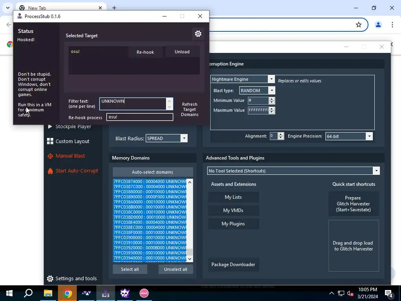This screenshot has width=401, height=301.
Task: Open osu! pink taskbar icon
Action: click(144, 293)
